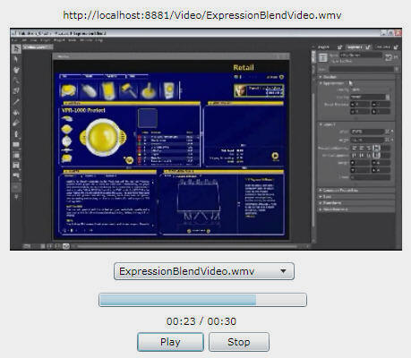Click the blue square swatch beside the vacuum
The height and width of the screenshot is (358, 411).
(148, 118)
